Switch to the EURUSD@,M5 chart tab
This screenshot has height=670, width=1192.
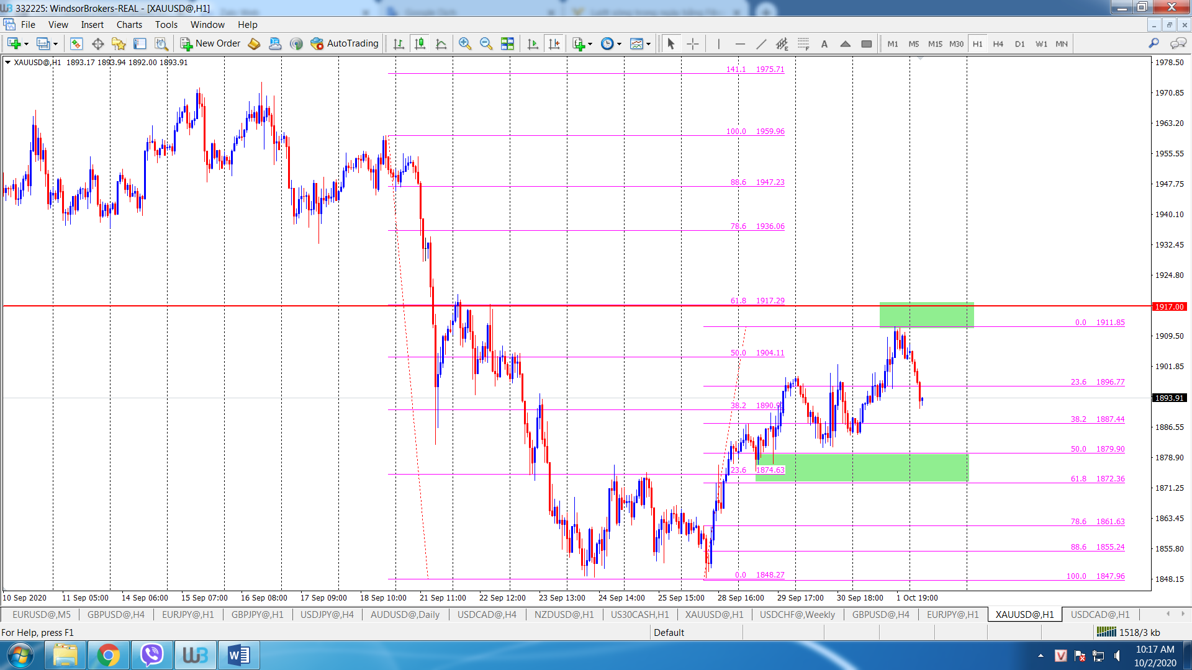[x=42, y=615]
